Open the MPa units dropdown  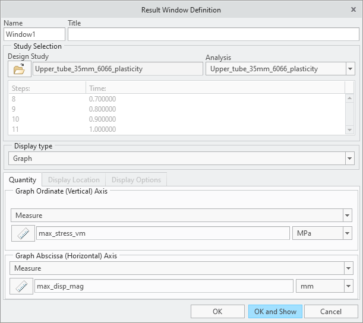[347, 233]
